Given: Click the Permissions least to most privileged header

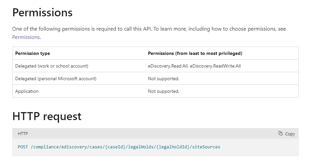Looking at the screenshot, I should 195,53.
